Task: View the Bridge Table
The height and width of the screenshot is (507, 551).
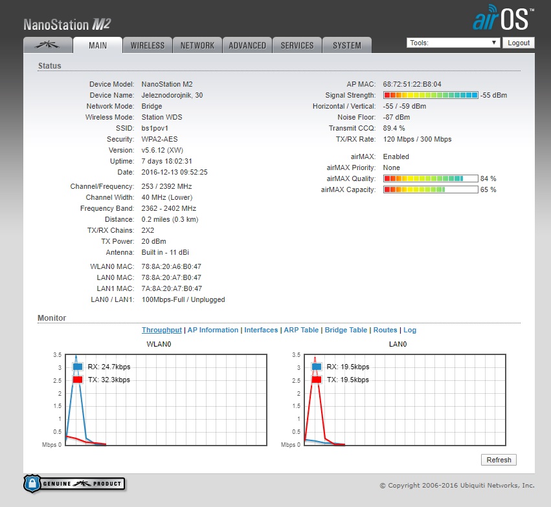Action: tap(346, 330)
